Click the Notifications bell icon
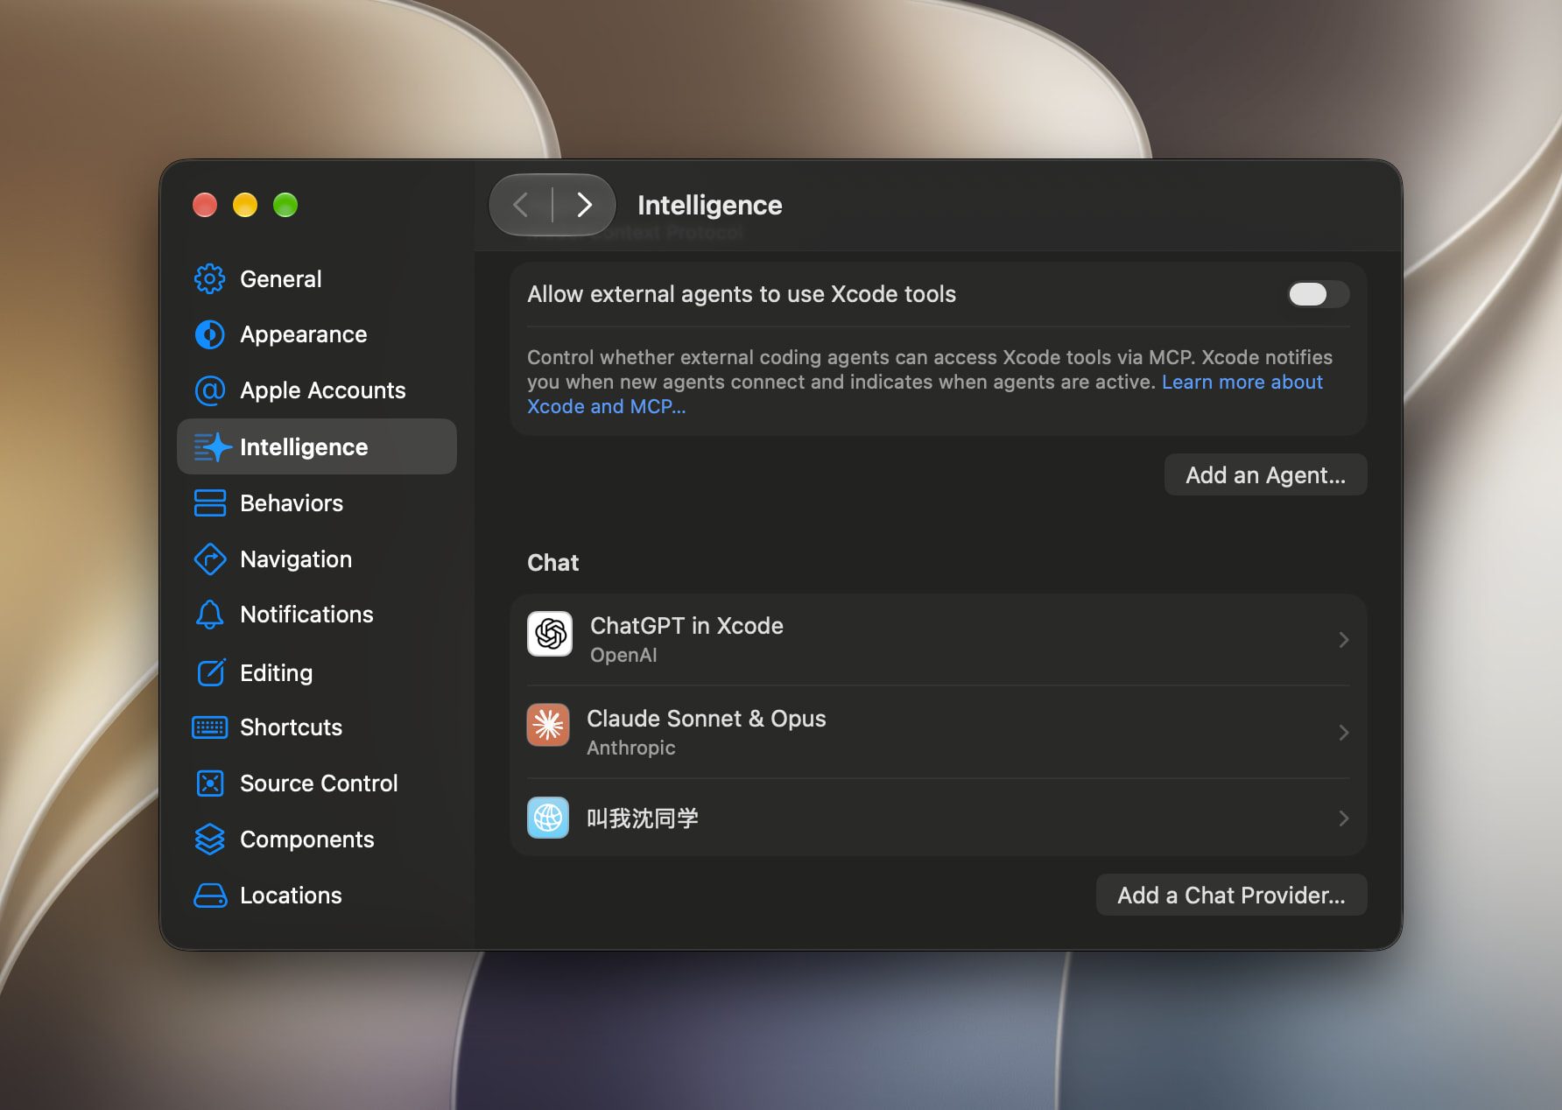Image resolution: width=1562 pixels, height=1110 pixels. click(209, 615)
